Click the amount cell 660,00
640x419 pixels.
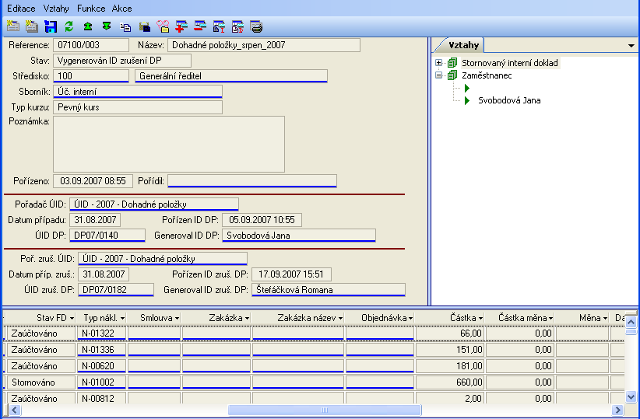pyautogui.click(x=450, y=382)
